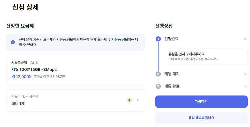Select the 신청완료 step label
The width and height of the screenshot is (250, 127).
click(171, 39)
